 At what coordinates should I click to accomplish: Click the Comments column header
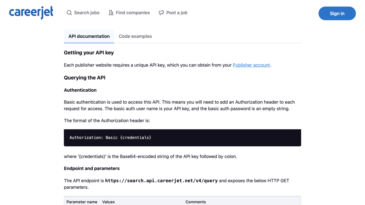point(196,202)
